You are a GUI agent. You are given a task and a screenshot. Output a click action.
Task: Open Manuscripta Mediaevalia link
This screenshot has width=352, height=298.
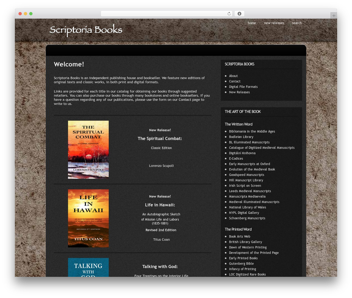point(247,197)
